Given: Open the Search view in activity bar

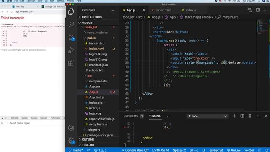Looking at the screenshot, I should (x=71, y=24).
